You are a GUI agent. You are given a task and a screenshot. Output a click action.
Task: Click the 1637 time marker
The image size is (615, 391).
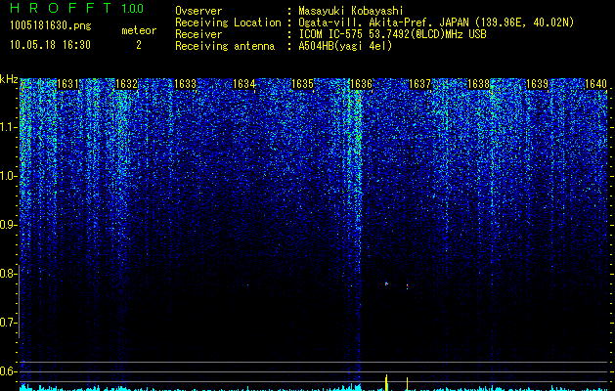[419, 84]
